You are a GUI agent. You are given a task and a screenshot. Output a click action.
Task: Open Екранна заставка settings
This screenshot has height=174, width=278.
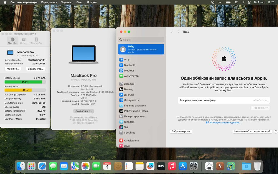(x=141, y=106)
